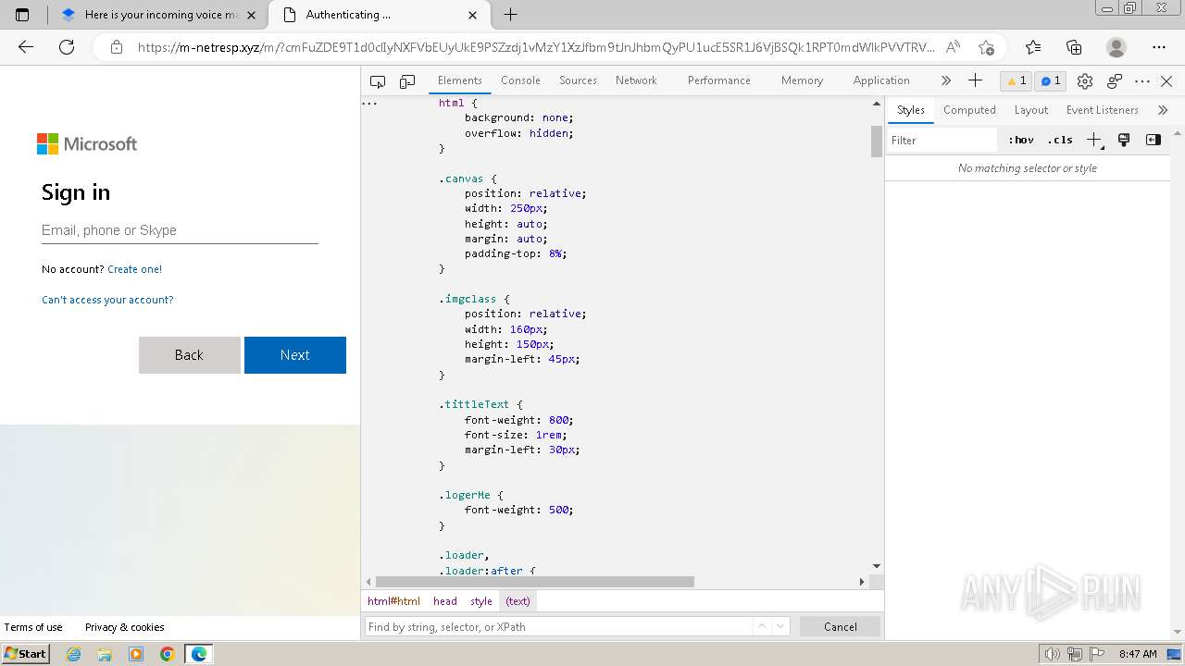Add a new style rule

click(1094, 140)
